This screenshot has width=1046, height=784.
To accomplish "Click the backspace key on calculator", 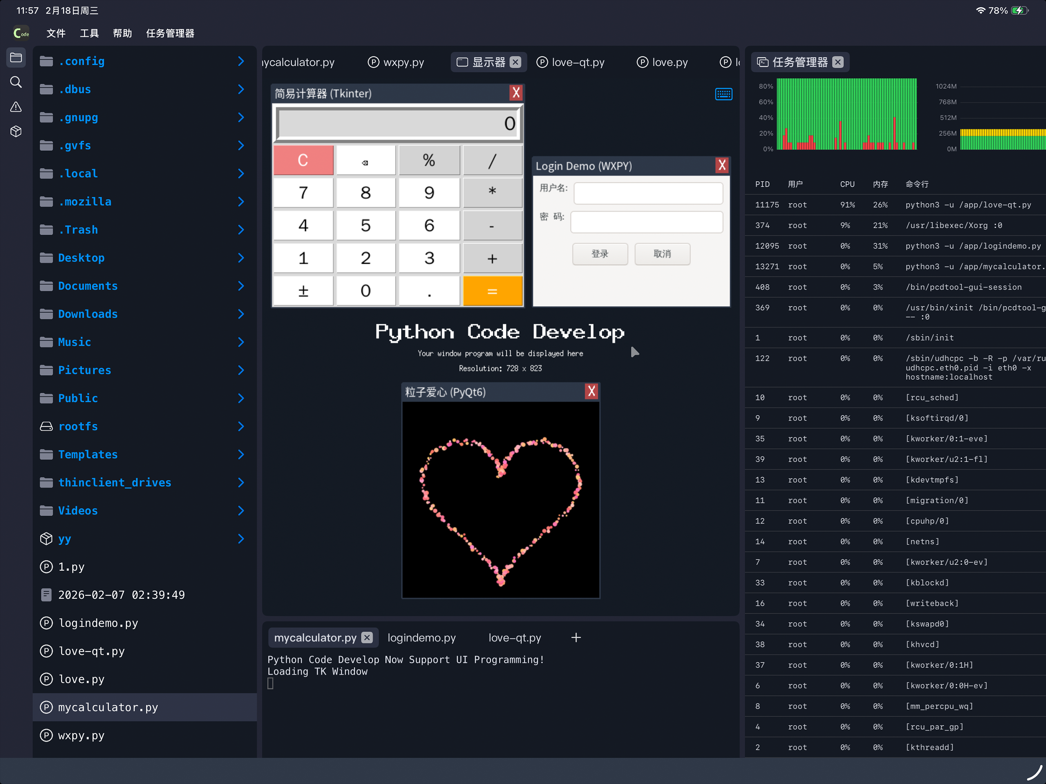I will (x=366, y=160).
